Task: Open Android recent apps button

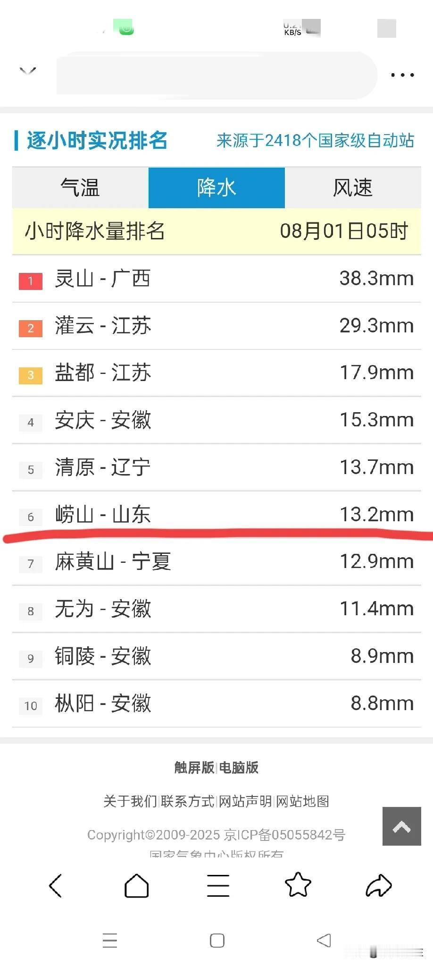Action: tap(110, 941)
